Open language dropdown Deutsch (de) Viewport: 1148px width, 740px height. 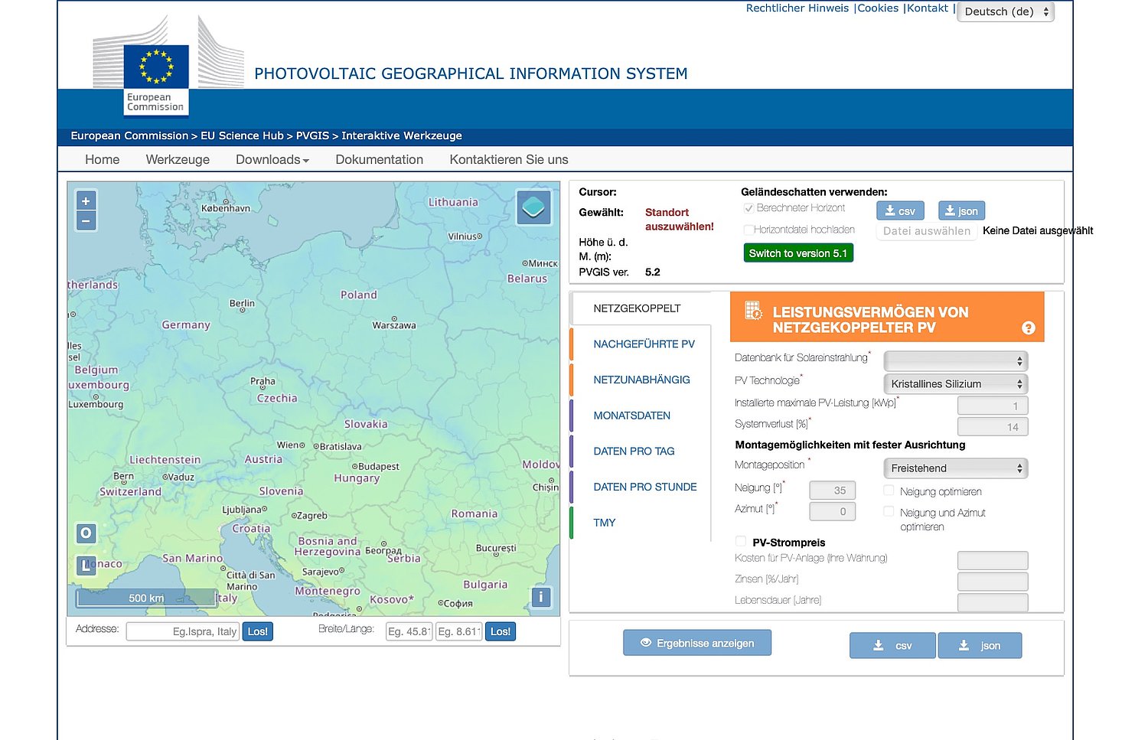(x=1006, y=11)
